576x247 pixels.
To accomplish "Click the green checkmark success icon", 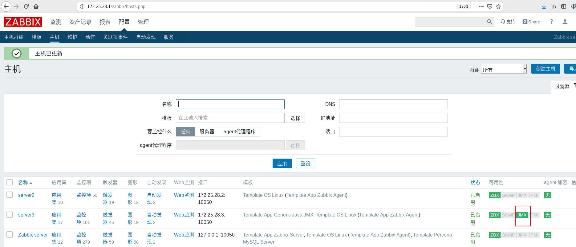I will (x=16, y=54).
